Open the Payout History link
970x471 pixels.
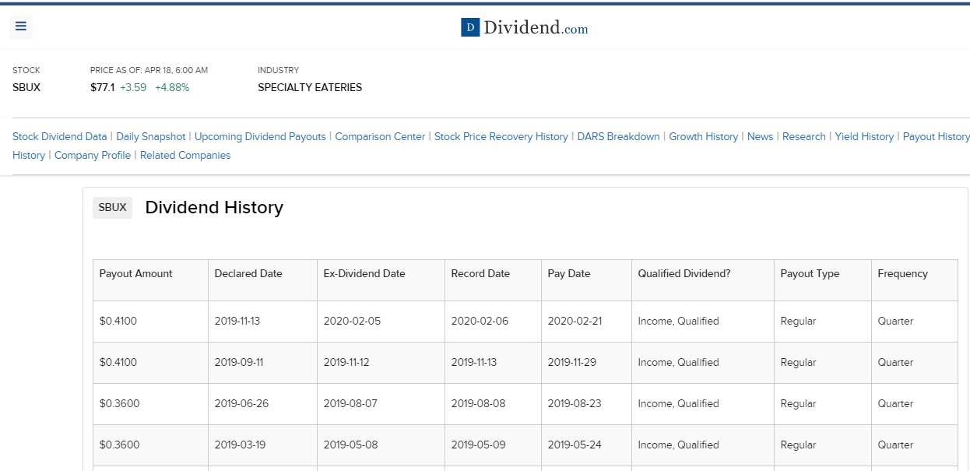pyautogui.click(x=937, y=136)
